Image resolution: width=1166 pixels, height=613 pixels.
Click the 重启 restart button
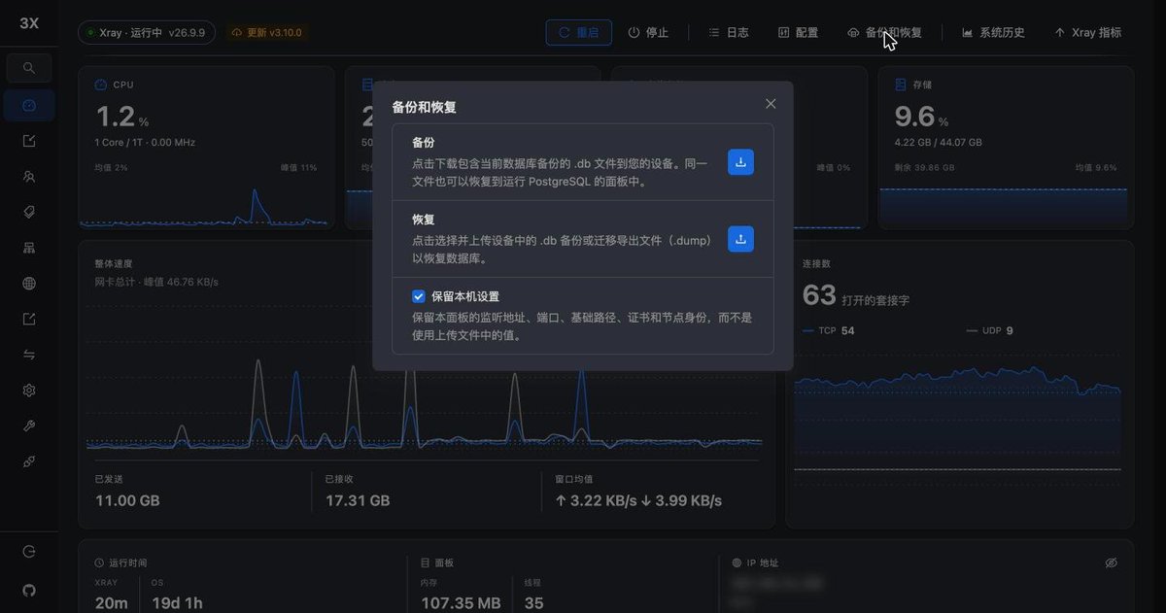(x=579, y=32)
